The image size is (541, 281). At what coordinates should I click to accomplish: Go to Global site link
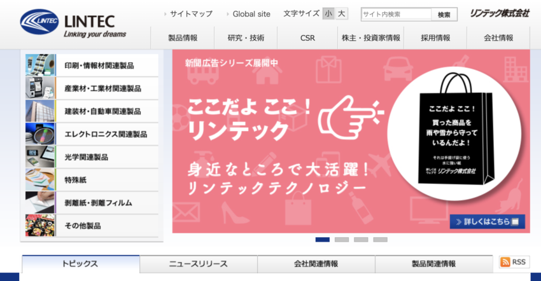[251, 14]
